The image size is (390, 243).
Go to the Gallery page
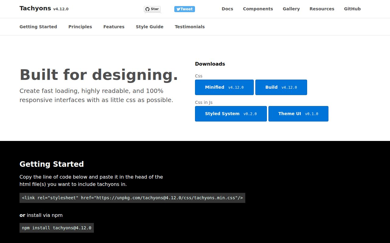click(291, 9)
